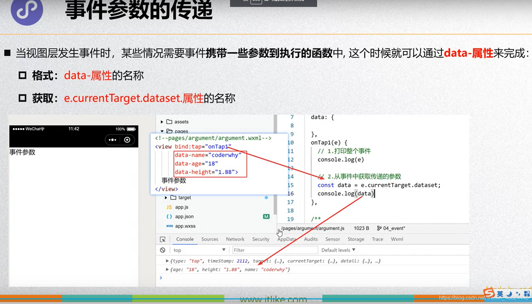Open the blog.csdn.net watermark link
The width and height of the screenshot is (532, 304).
pos(484,298)
